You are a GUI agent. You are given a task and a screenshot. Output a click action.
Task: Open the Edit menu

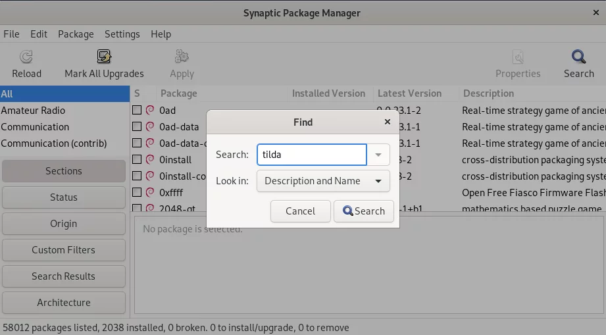point(39,34)
